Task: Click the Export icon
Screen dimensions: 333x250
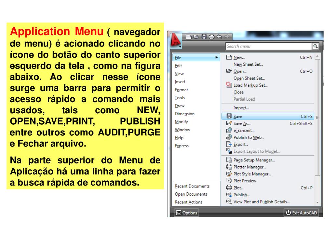Action: [229, 144]
